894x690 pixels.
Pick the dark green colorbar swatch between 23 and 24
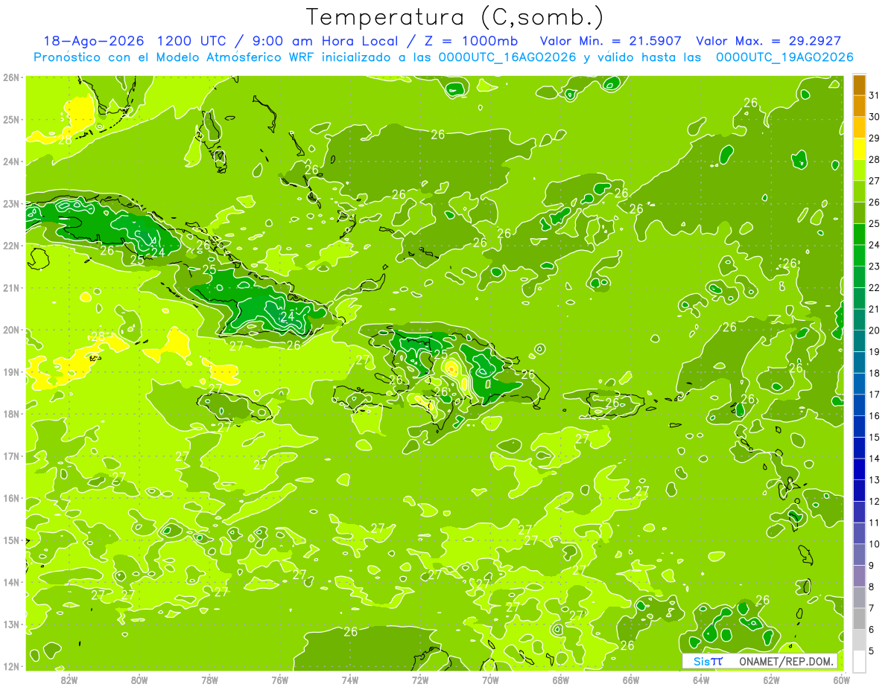859,255
